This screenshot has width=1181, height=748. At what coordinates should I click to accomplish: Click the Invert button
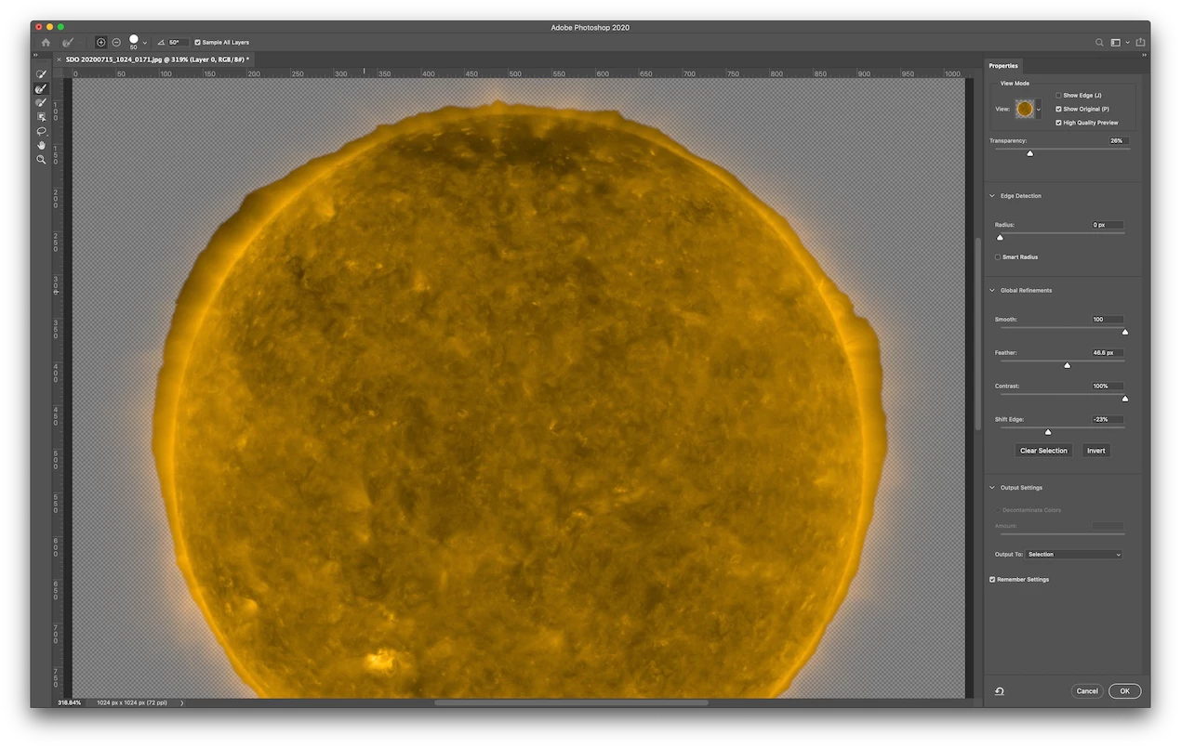[1096, 451]
